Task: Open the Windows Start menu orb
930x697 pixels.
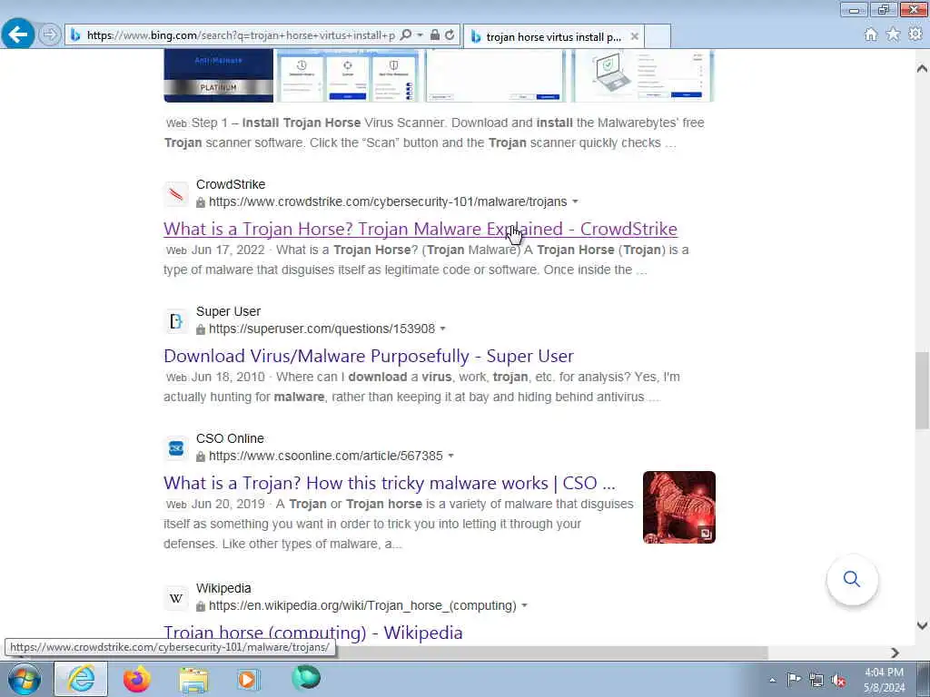Action: point(25,679)
